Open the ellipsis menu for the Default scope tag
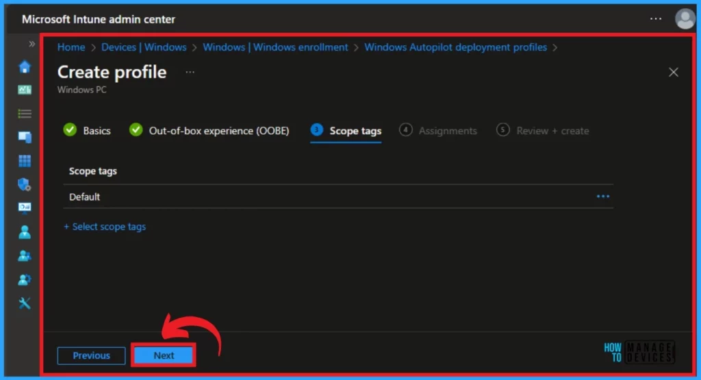 (x=602, y=197)
